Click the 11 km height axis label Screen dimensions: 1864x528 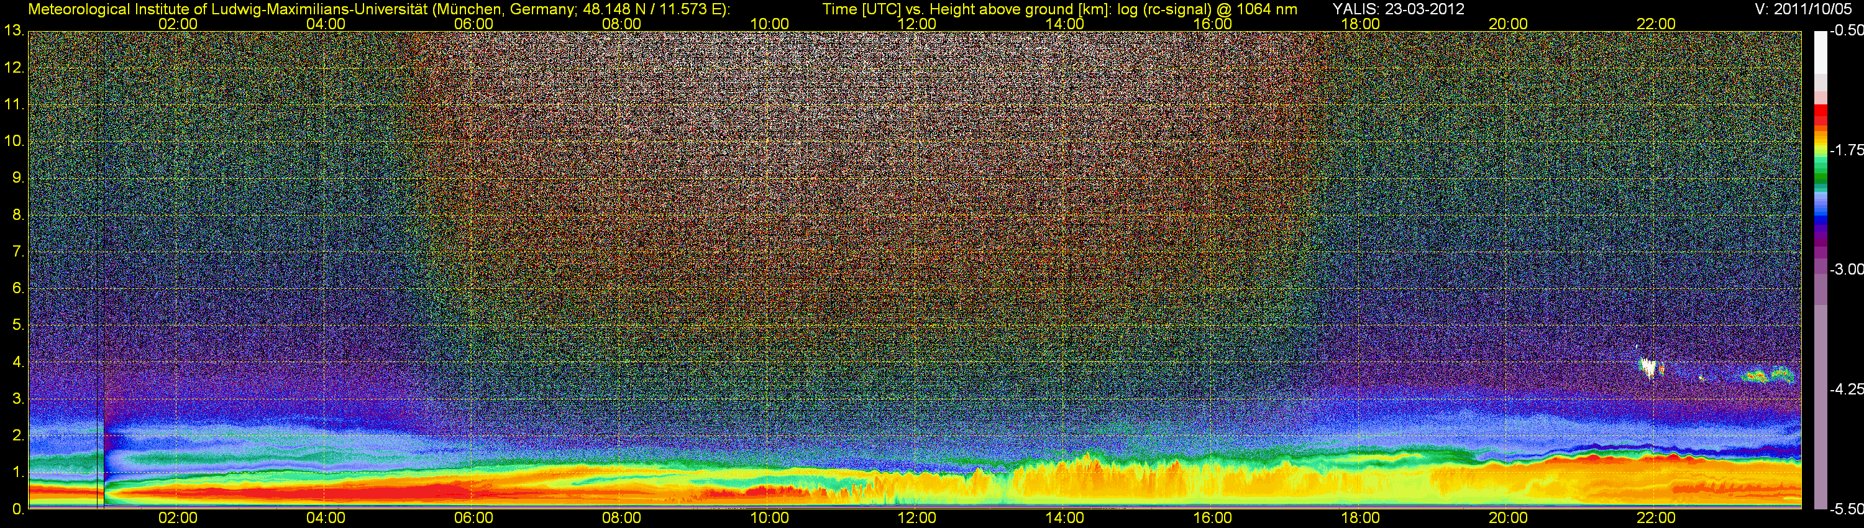click(14, 104)
